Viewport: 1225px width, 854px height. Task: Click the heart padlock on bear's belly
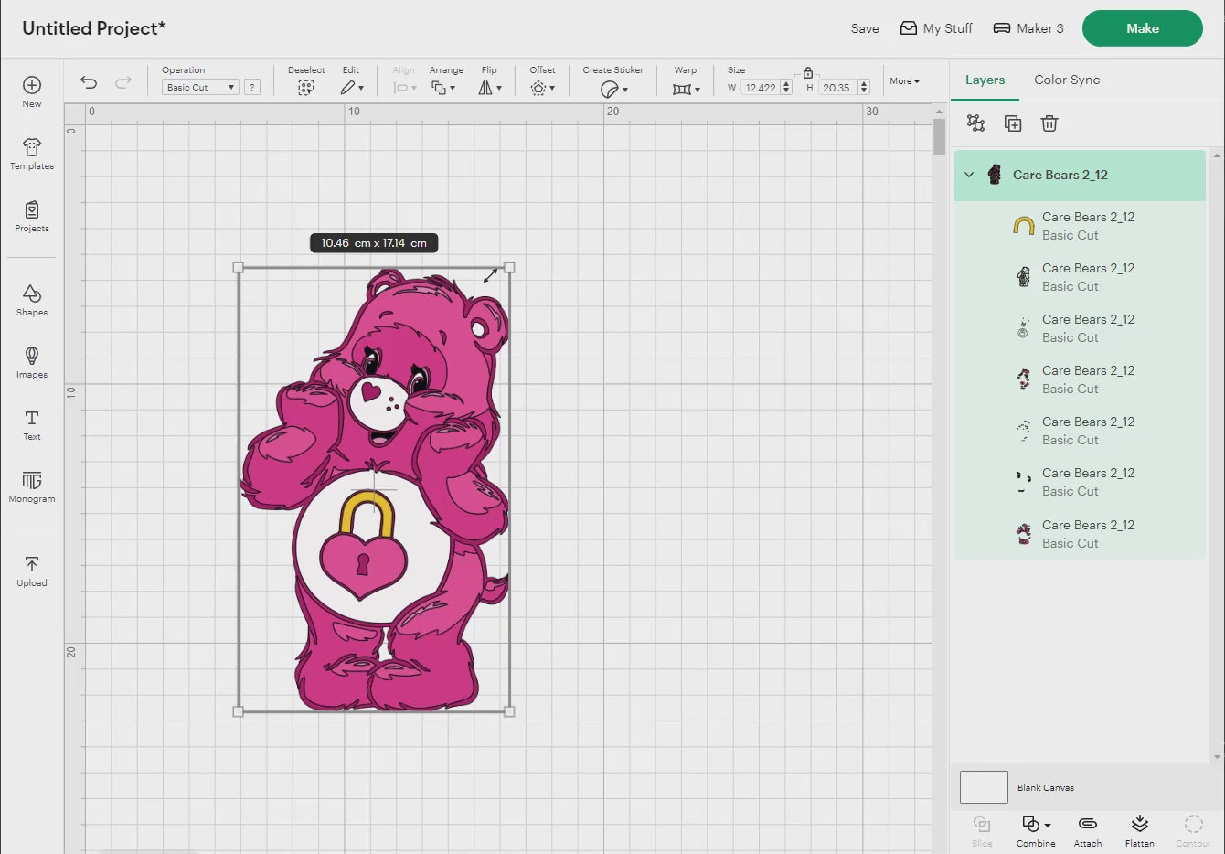click(363, 547)
